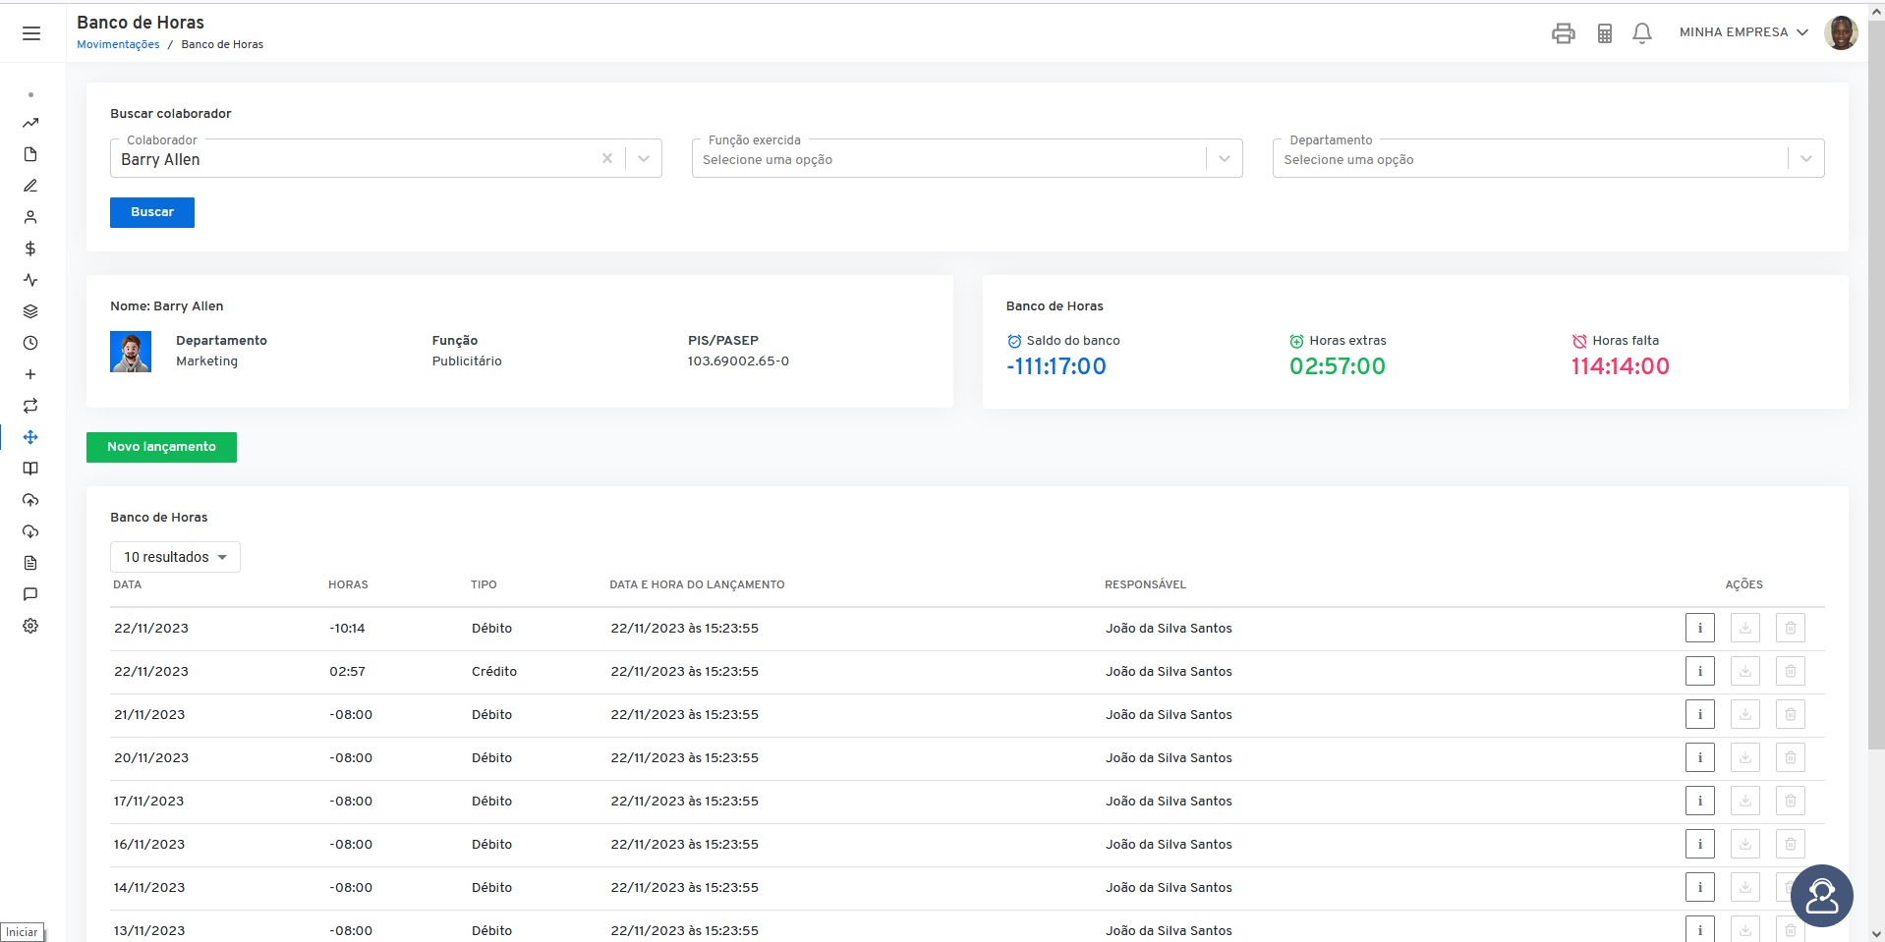Click info icon for 22/11/2023 -10:14 row

point(1699,628)
